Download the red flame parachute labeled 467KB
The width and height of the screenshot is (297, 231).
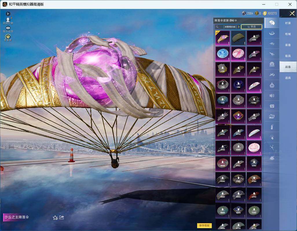(x=254, y=195)
